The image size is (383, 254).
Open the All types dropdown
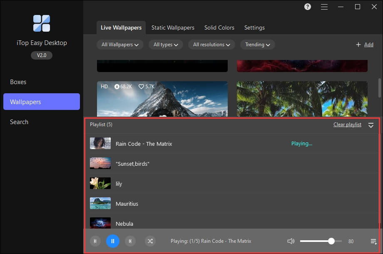pyautogui.click(x=166, y=45)
